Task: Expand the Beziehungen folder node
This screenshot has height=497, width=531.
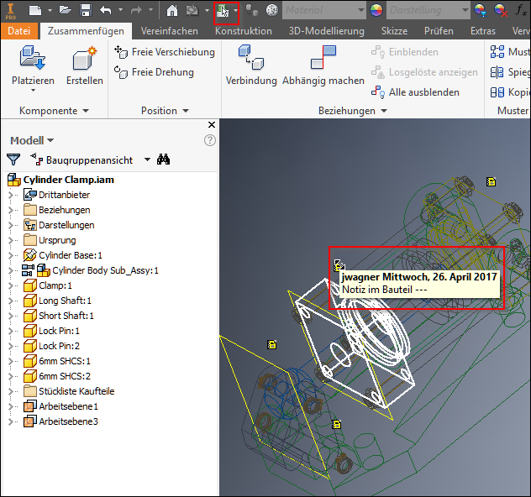Action: [10, 210]
